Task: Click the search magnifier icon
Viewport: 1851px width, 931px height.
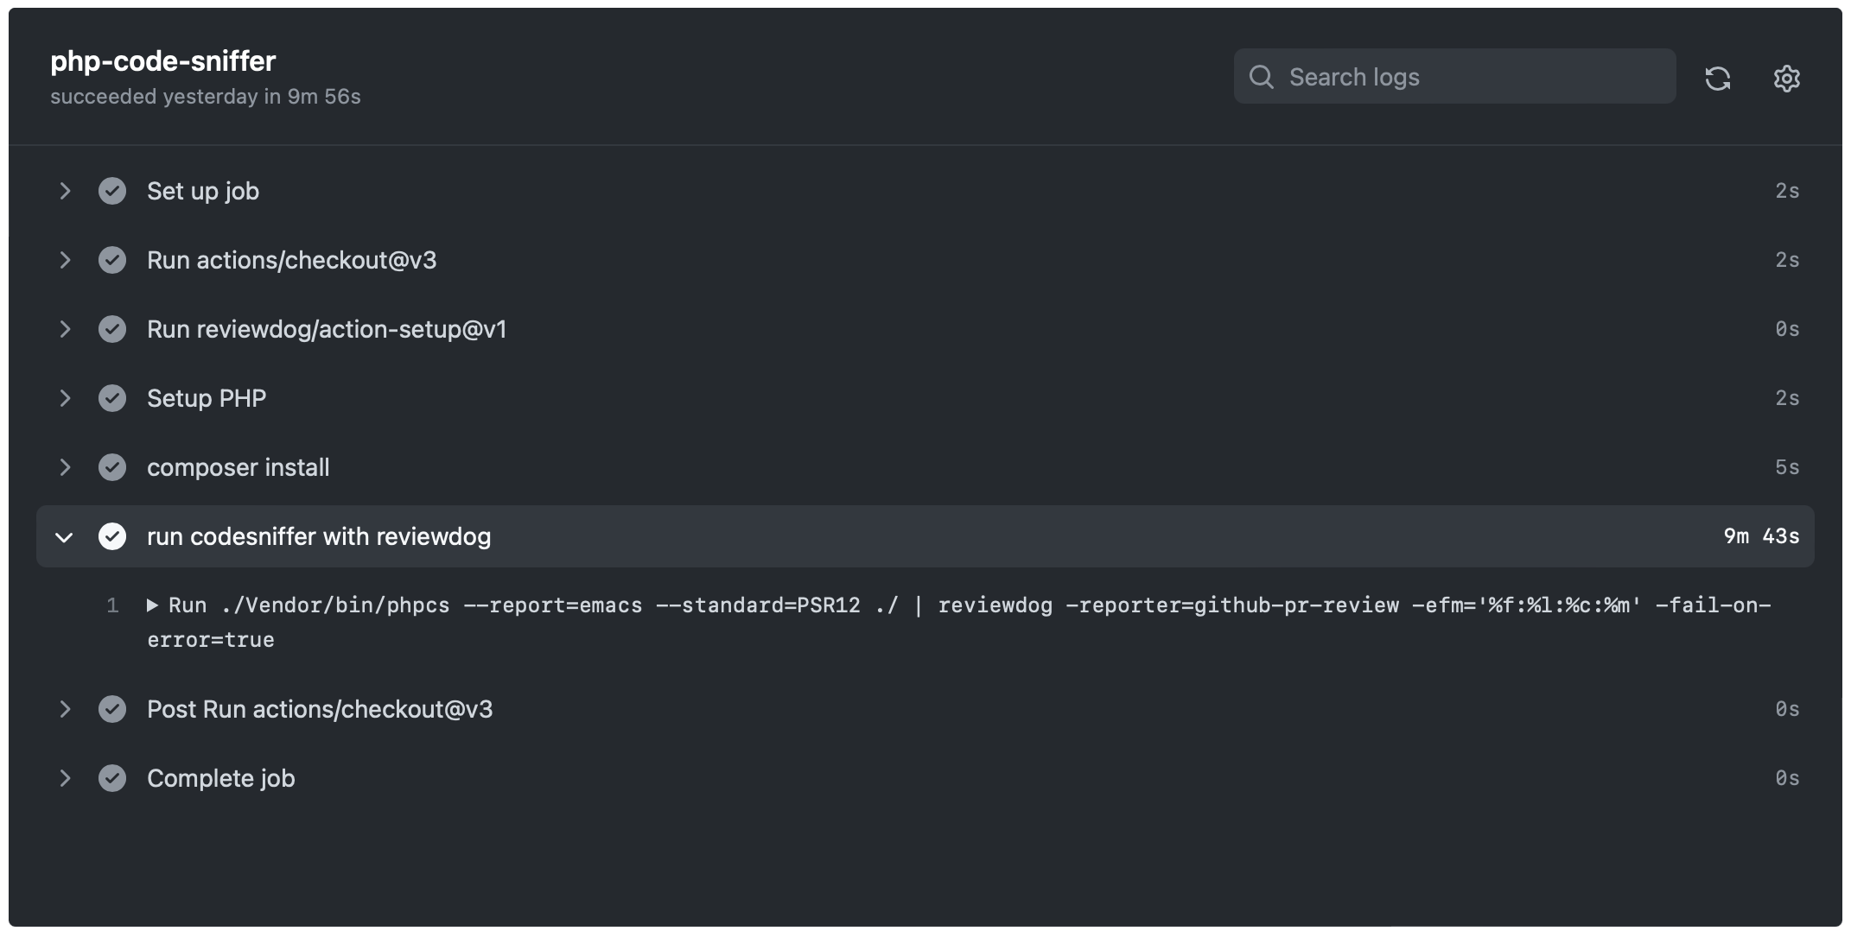Action: pyautogui.click(x=1262, y=76)
